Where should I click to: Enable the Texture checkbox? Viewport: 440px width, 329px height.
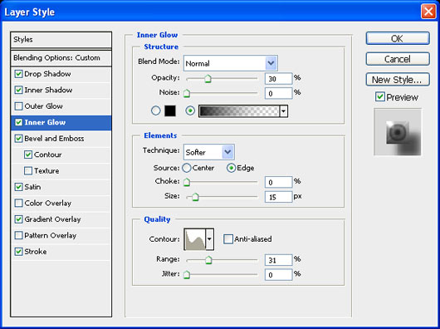click(x=28, y=171)
